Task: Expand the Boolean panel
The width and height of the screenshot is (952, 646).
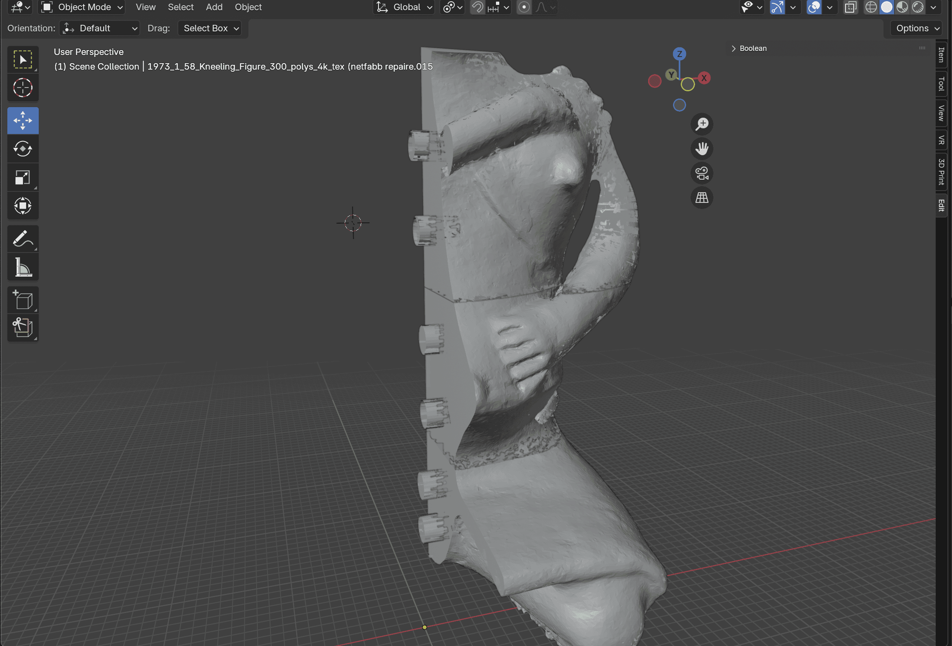Action: point(749,48)
